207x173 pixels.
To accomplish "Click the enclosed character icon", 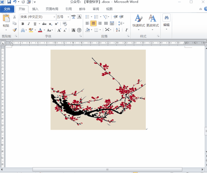I will point(79,30).
